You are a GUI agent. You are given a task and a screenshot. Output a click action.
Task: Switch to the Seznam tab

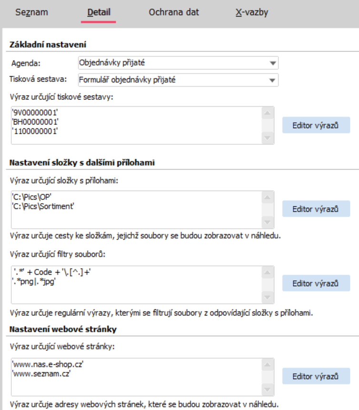31,12
